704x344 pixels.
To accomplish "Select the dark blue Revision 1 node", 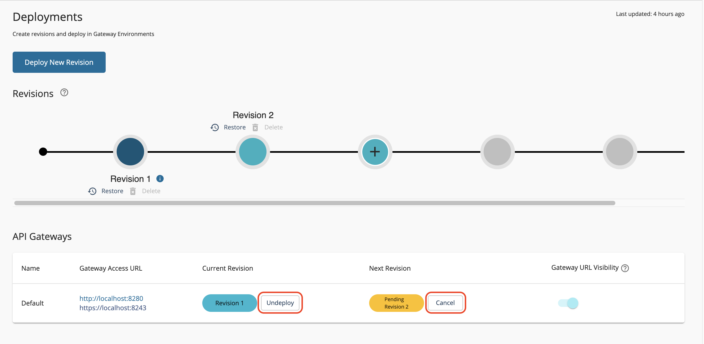I will click(130, 152).
